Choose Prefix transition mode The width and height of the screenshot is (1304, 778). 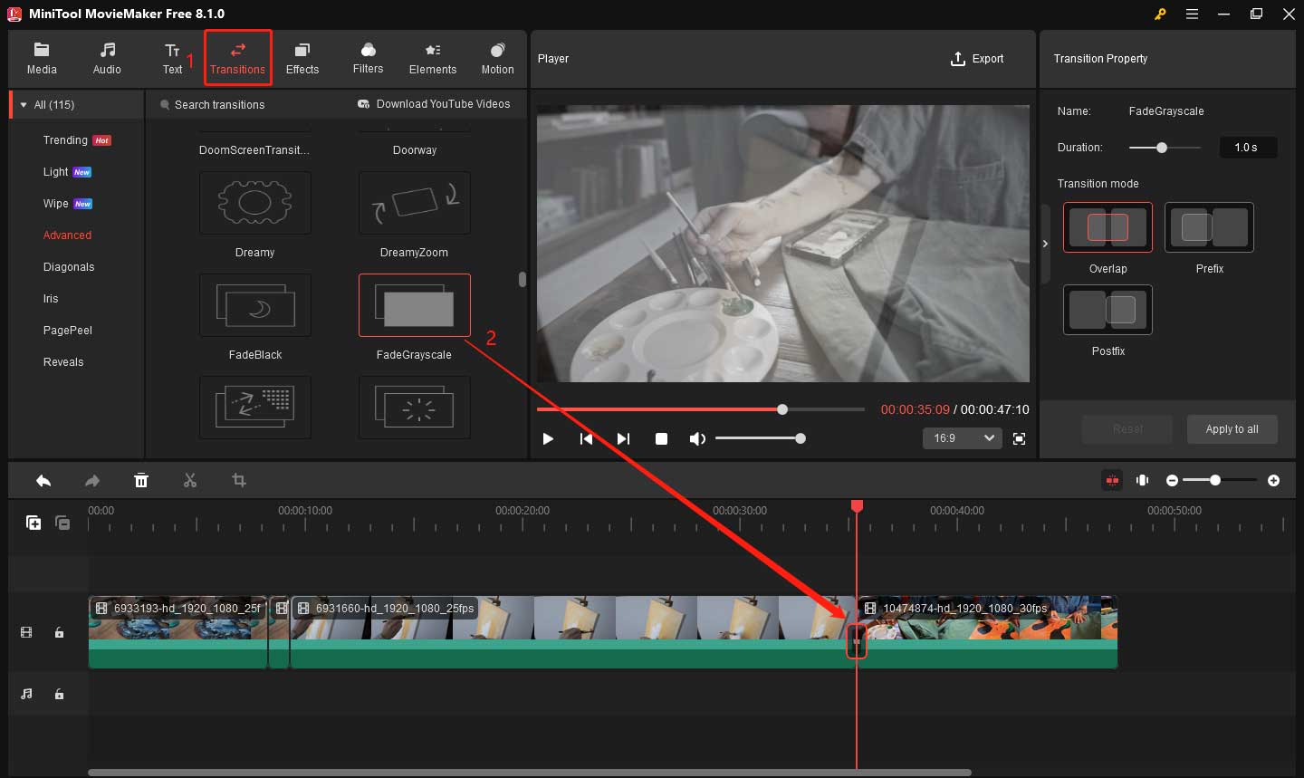(x=1209, y=227)
